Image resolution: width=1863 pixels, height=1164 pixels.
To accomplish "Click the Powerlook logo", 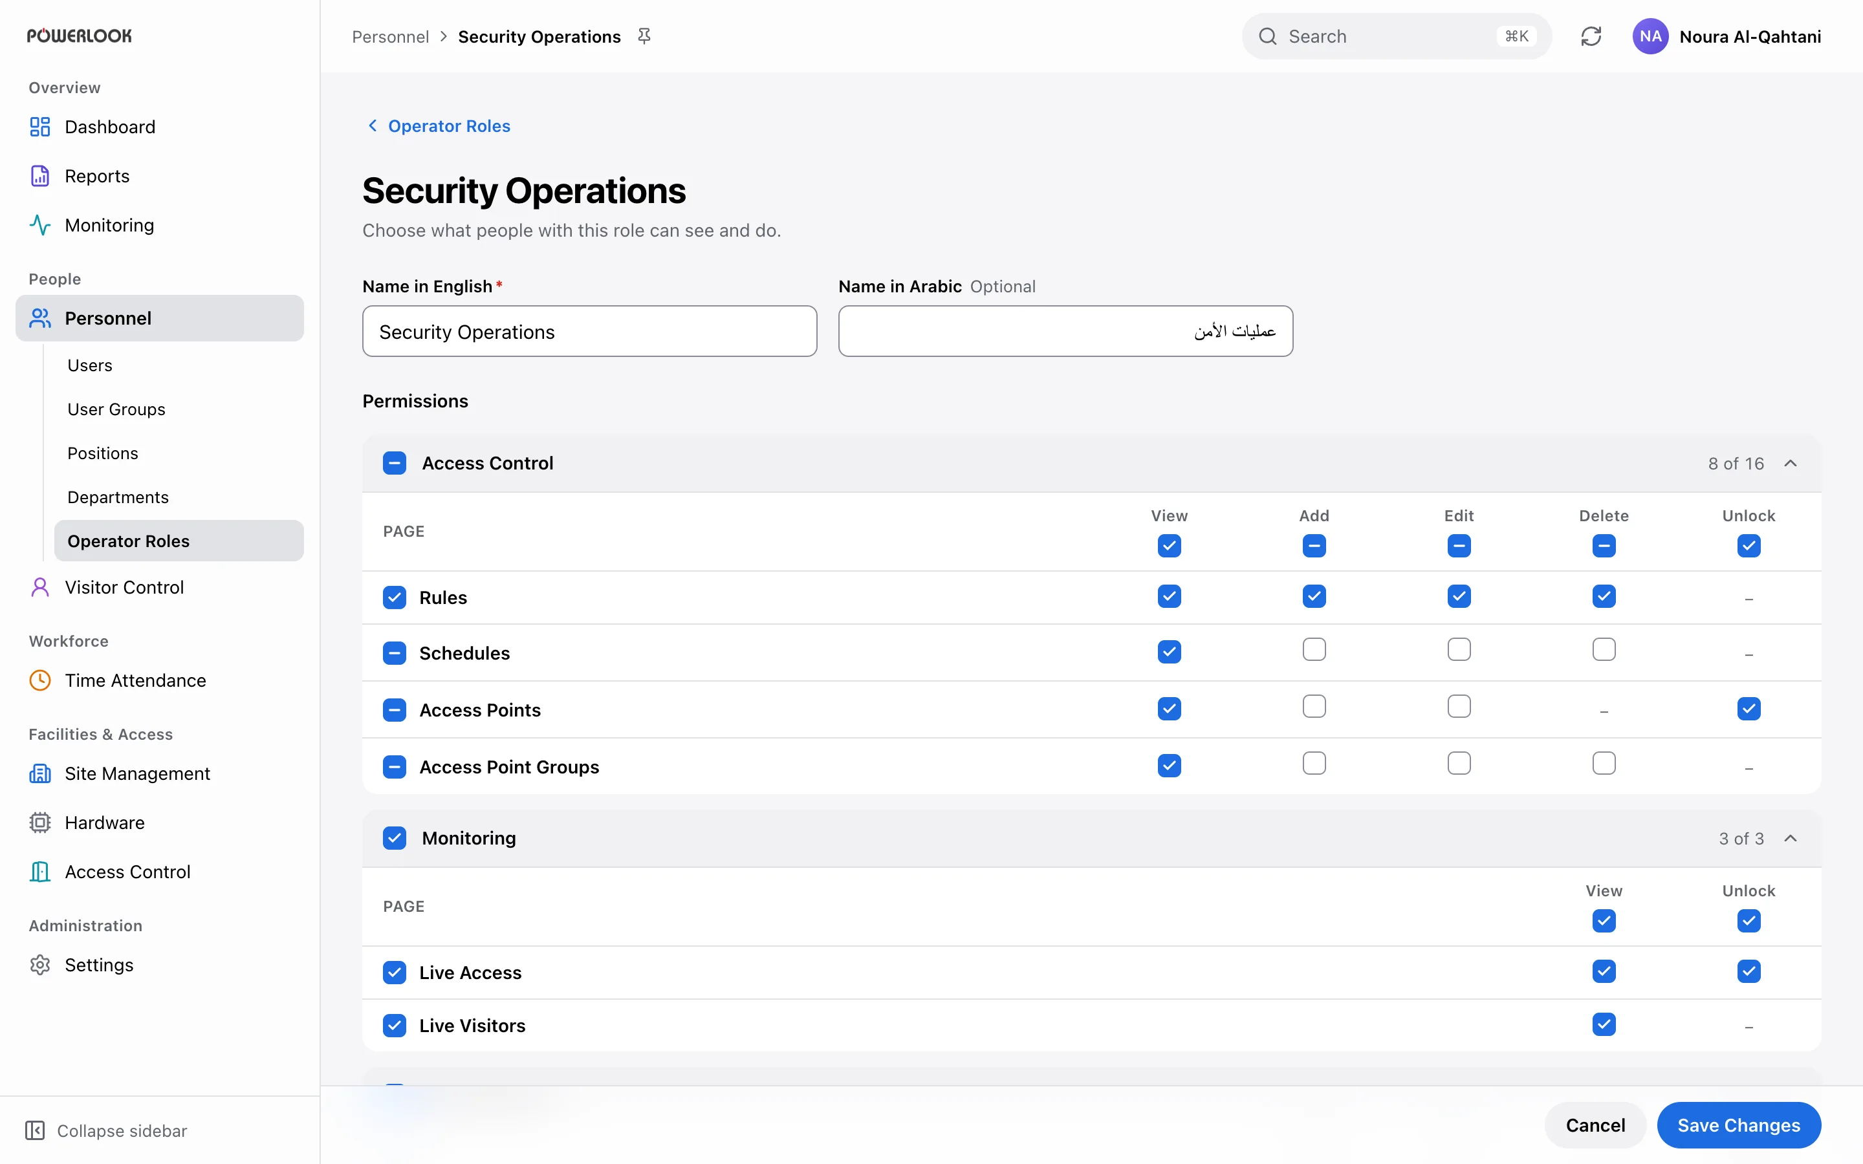I will click(80, 36).
